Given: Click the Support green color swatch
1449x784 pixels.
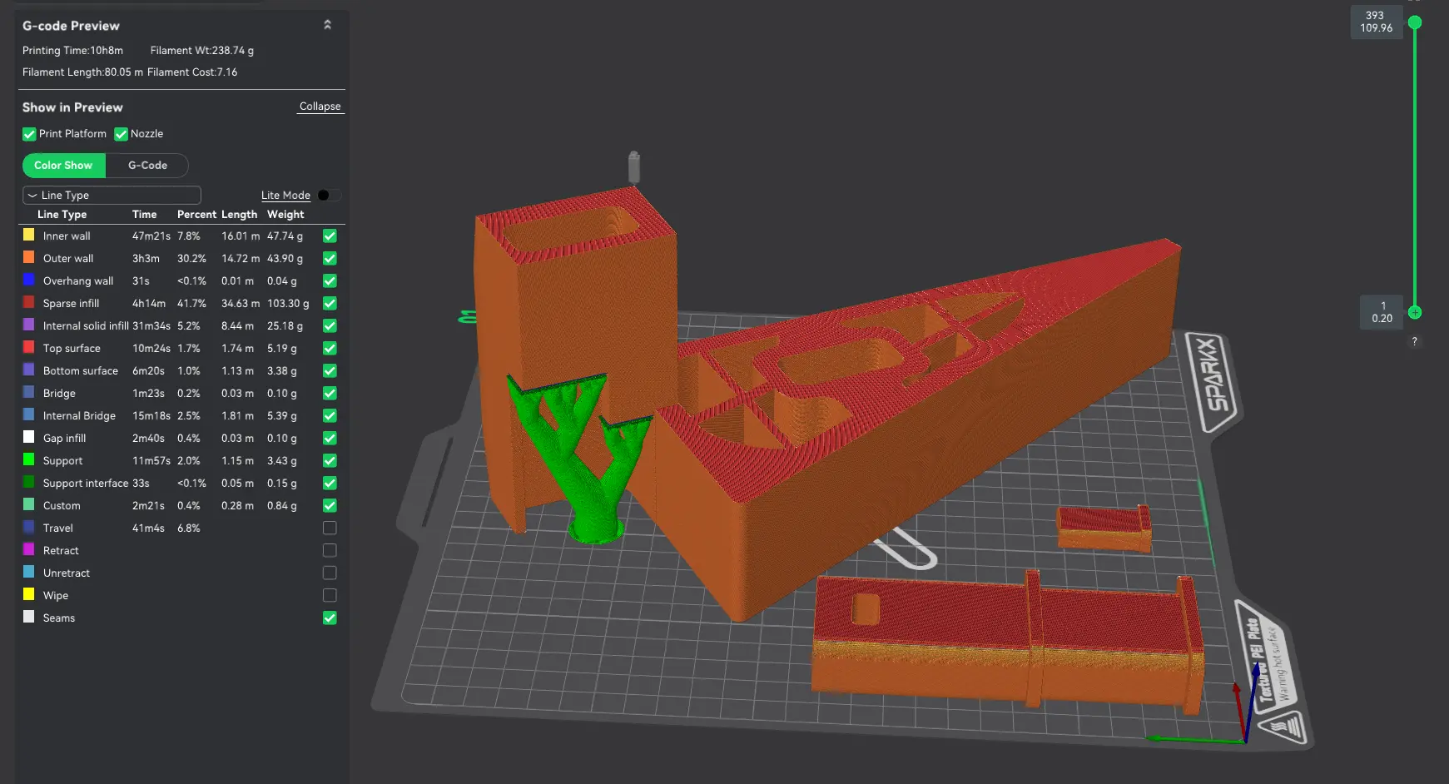Looking at the screenshot, I should pyautogui.click(x=28, y=459).
